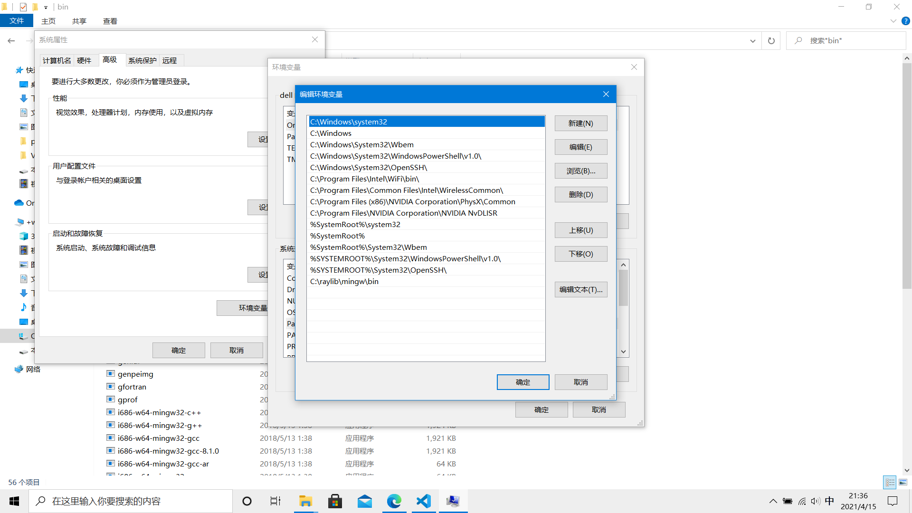Expand the address bar history dropdown
This screenshot has width=912, height=513.
[752, 41]
